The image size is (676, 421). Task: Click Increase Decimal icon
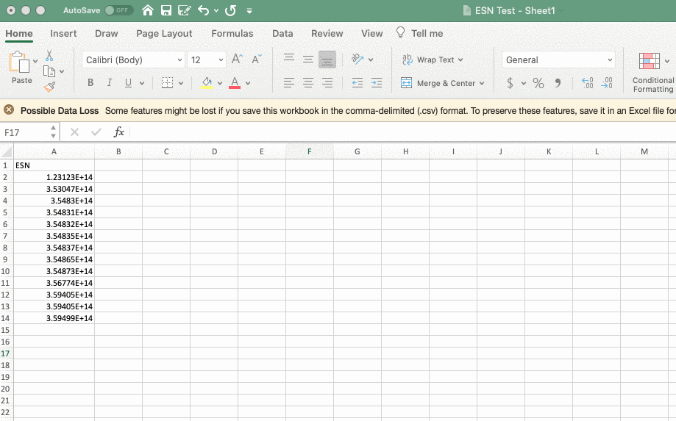pyautogui.click(x=587, y=82)
